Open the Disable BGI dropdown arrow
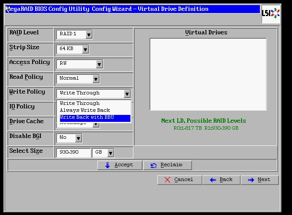292x215 pixels. click(x=78, y=138)
